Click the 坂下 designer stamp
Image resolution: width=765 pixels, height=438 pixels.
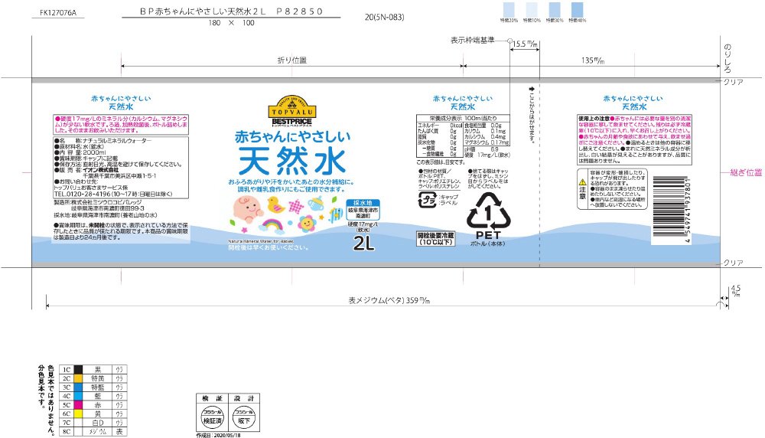(243, 417)
